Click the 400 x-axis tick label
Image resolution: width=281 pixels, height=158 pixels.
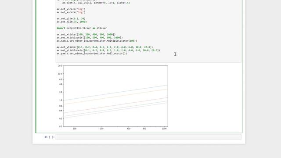pyautogui.click(x=129, y=129)
